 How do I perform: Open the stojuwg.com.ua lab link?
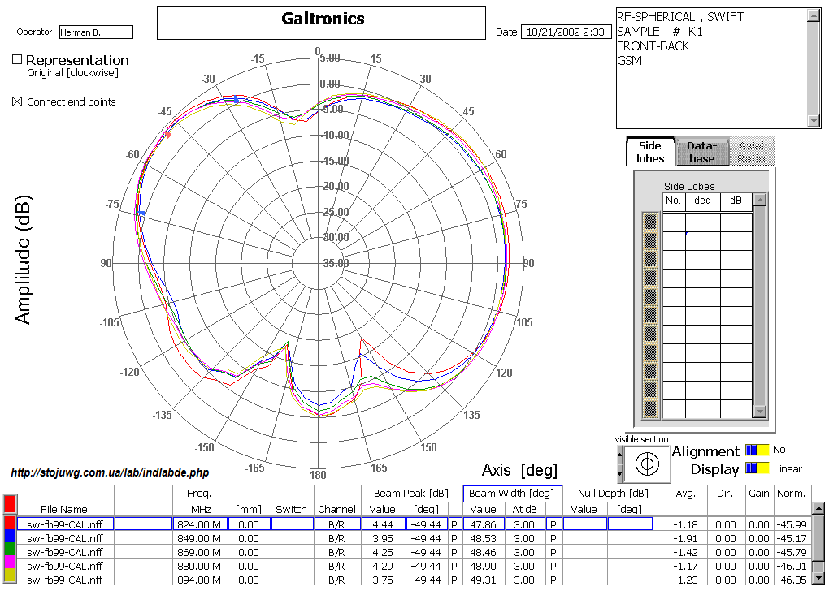click(110, 472)
